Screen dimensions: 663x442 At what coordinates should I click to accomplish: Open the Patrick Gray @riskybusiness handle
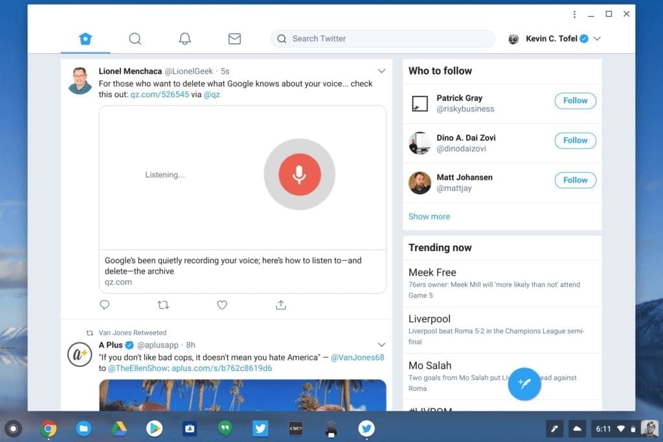465,109
